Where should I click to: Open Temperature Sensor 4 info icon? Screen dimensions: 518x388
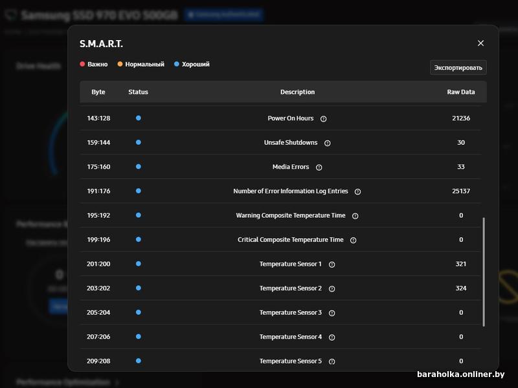click(332, 337)
